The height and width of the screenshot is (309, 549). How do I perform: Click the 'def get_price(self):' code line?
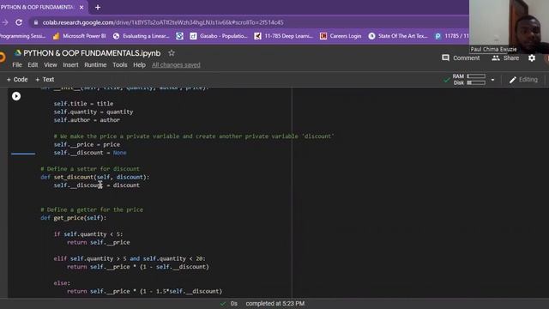click(73, 218)
